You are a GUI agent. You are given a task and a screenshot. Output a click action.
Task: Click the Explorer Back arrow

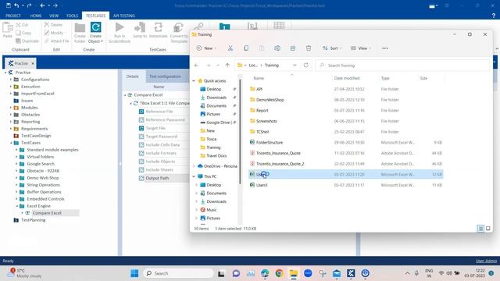pyautogui.click(x=196, y=65)
